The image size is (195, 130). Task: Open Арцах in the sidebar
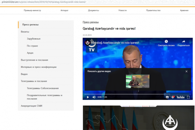[x=30, y=53]
